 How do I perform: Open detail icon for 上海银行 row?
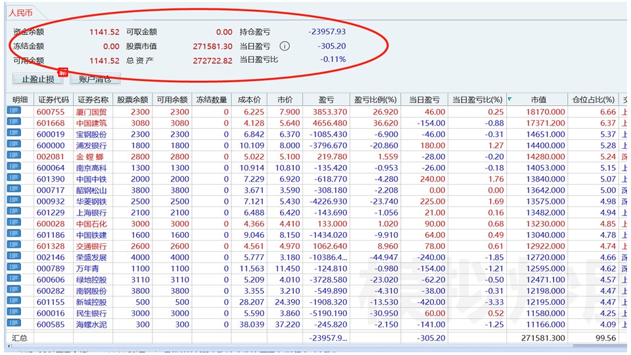coord(14,212)
